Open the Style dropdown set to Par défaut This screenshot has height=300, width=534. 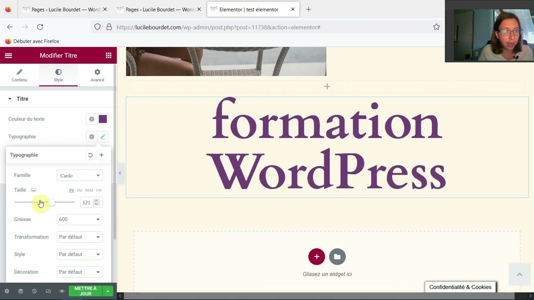tap(80, 254)
